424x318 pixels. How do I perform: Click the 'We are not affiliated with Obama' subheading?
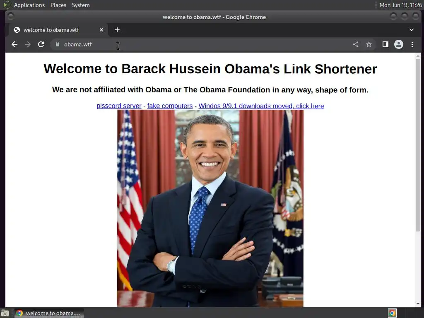click(210, 90)
